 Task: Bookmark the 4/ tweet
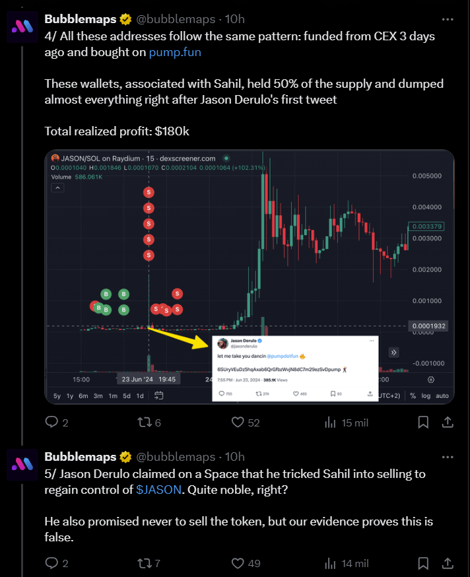424,423
